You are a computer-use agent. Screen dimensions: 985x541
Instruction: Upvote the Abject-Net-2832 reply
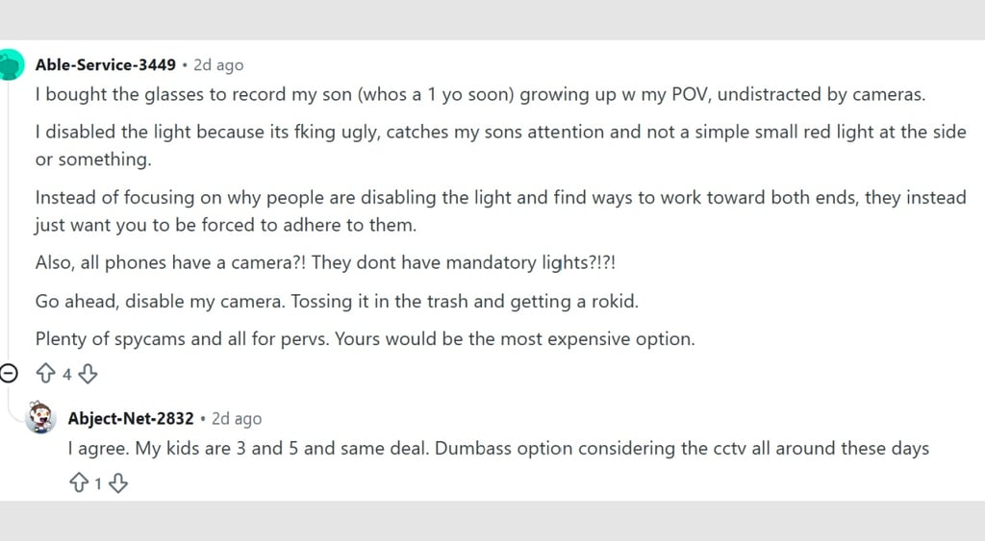point(79,483)
